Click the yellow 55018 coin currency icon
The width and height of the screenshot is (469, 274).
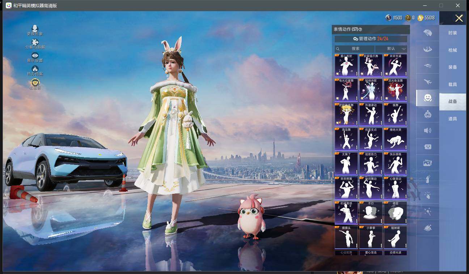pyautogui.click(x=421, y=18)
